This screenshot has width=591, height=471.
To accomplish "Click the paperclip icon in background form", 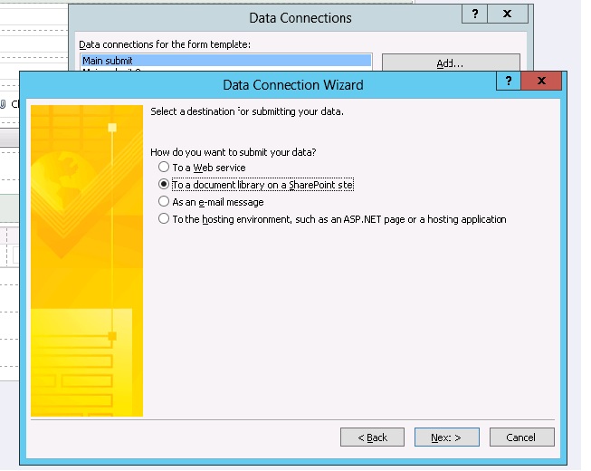I will pyautogui.click(x=3, y=104).
